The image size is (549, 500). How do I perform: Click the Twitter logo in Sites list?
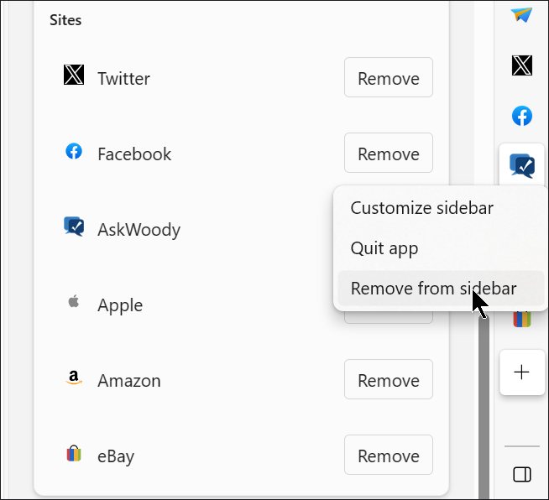click(x=74, y=76)
